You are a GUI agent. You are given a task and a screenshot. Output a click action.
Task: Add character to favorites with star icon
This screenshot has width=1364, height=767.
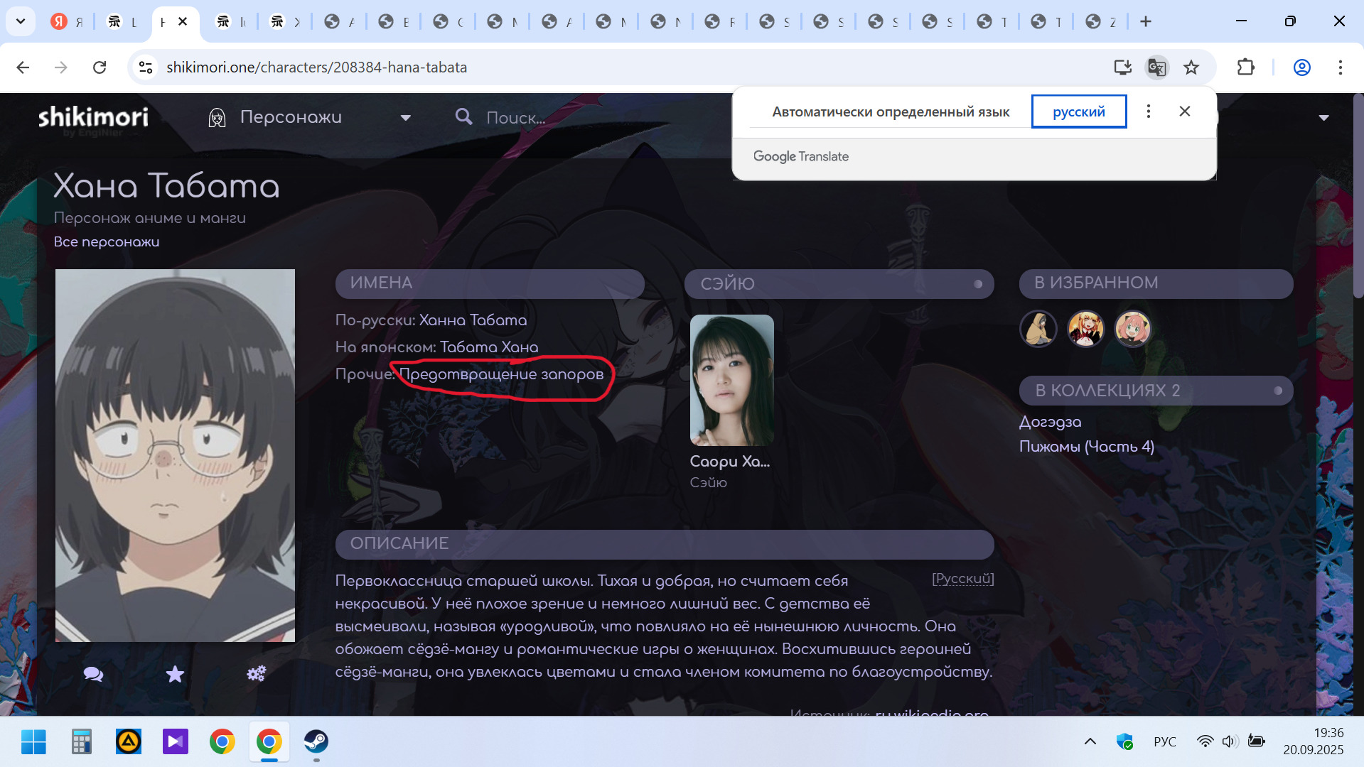175,674
